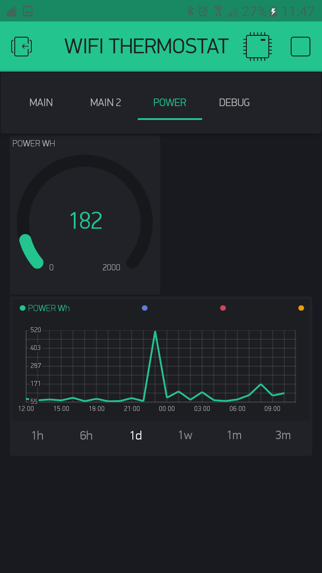Open the MAIN 2 tab
This screenshot has width=322, height=573.
click(x=106, y=103)
